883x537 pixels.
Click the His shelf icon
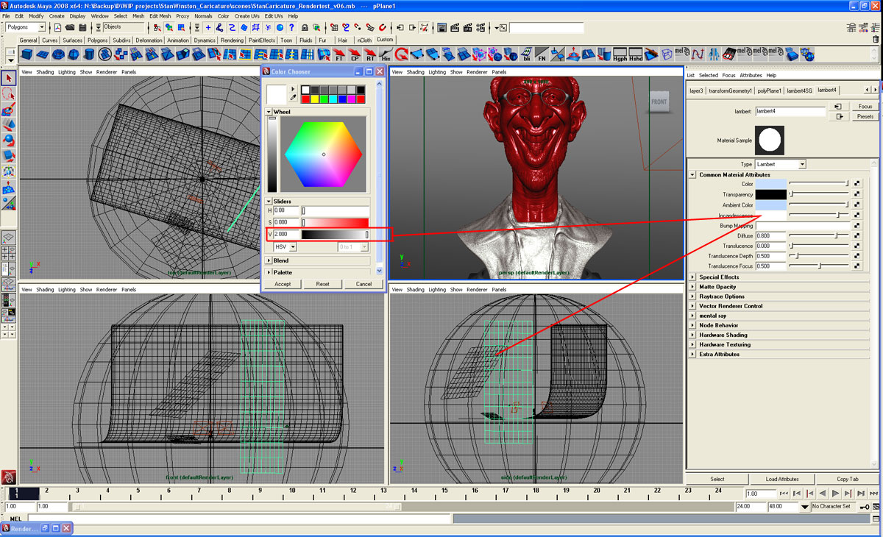click(386, 55)
